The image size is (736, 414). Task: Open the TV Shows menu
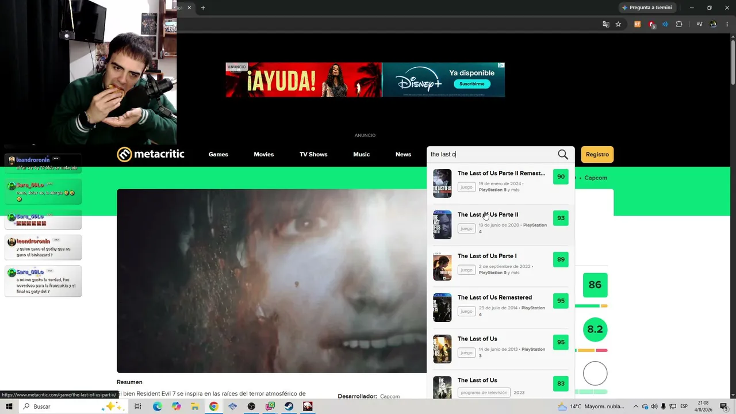coord(313,154)
